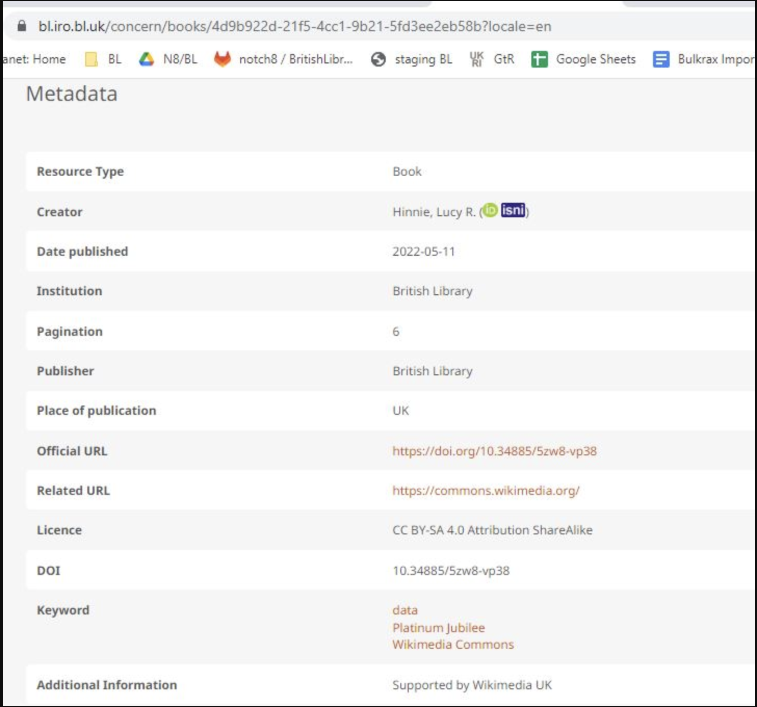This screenshot has height=707, width=757.
Task: Open the commons.wikimedia.org Related URL
Action: tap(486, 491)
